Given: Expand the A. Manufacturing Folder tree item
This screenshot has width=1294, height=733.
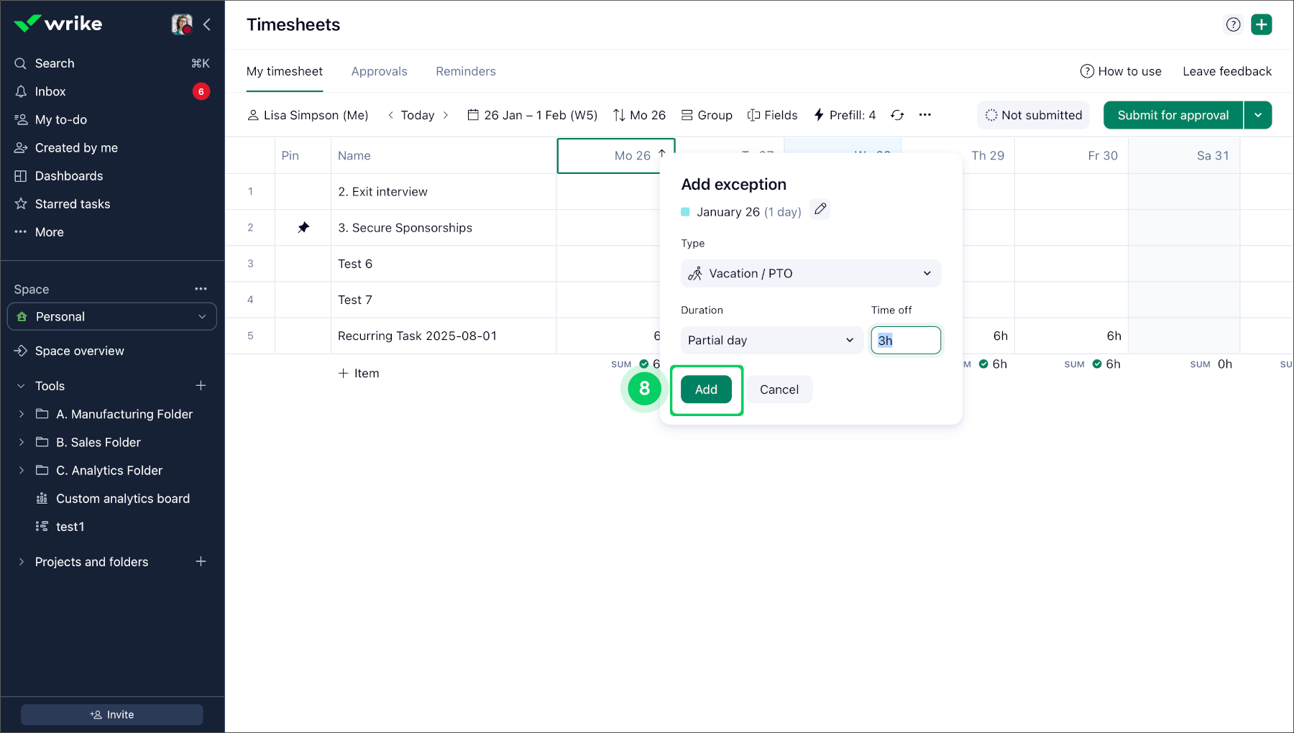Looking at the screenshot, I should coord(22,414).
